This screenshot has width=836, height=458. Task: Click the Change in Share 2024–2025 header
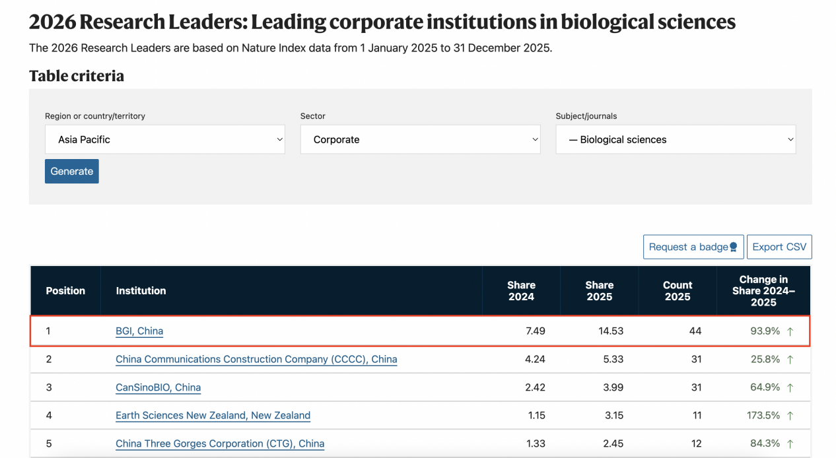pos(763,291)
